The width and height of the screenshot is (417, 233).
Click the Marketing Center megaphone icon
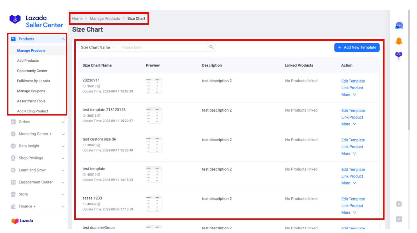(13, 134)
